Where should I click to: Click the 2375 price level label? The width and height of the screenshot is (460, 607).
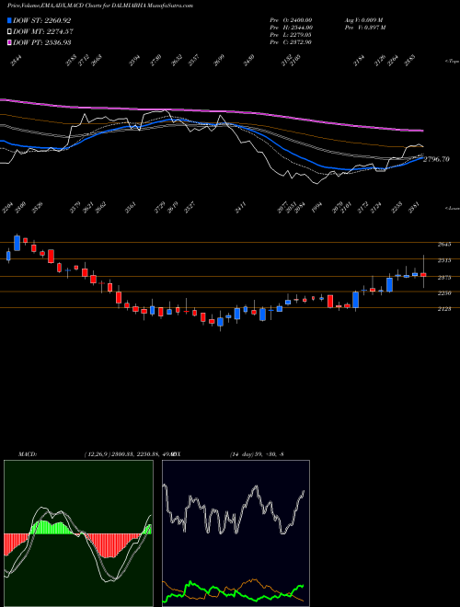click(444, 278)
